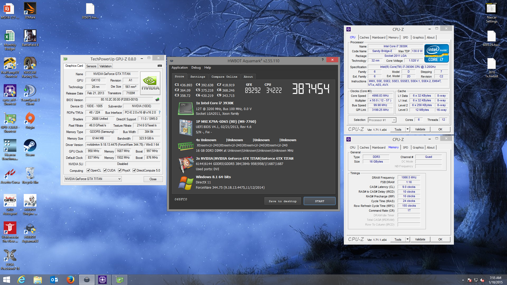Open the Compare Online tab in Aquamark
The height and width of the screenshot is (285, 507).
click(224, 77)
